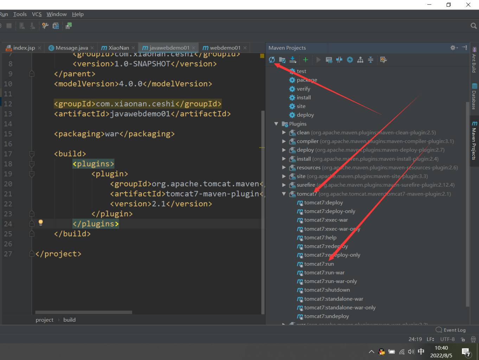This screenshot has width=479, height=360.
Task: Collapse the Plugins node in Maven tree
Action: coord(276,124)
